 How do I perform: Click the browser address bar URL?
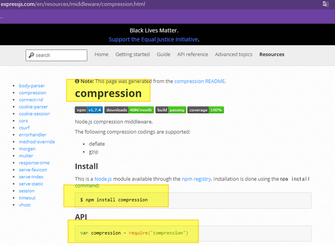tap(73, 4)
